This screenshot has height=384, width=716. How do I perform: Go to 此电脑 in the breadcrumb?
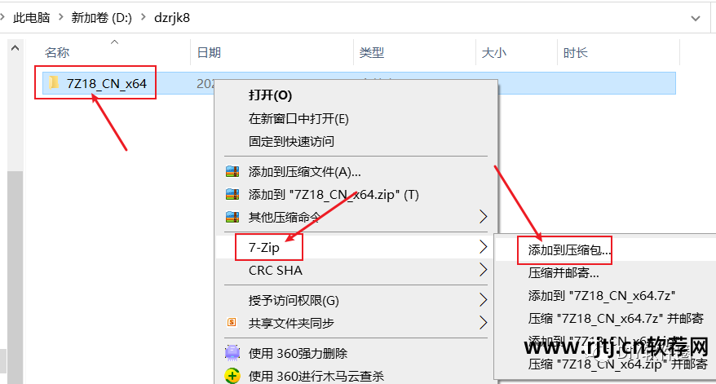32,18
